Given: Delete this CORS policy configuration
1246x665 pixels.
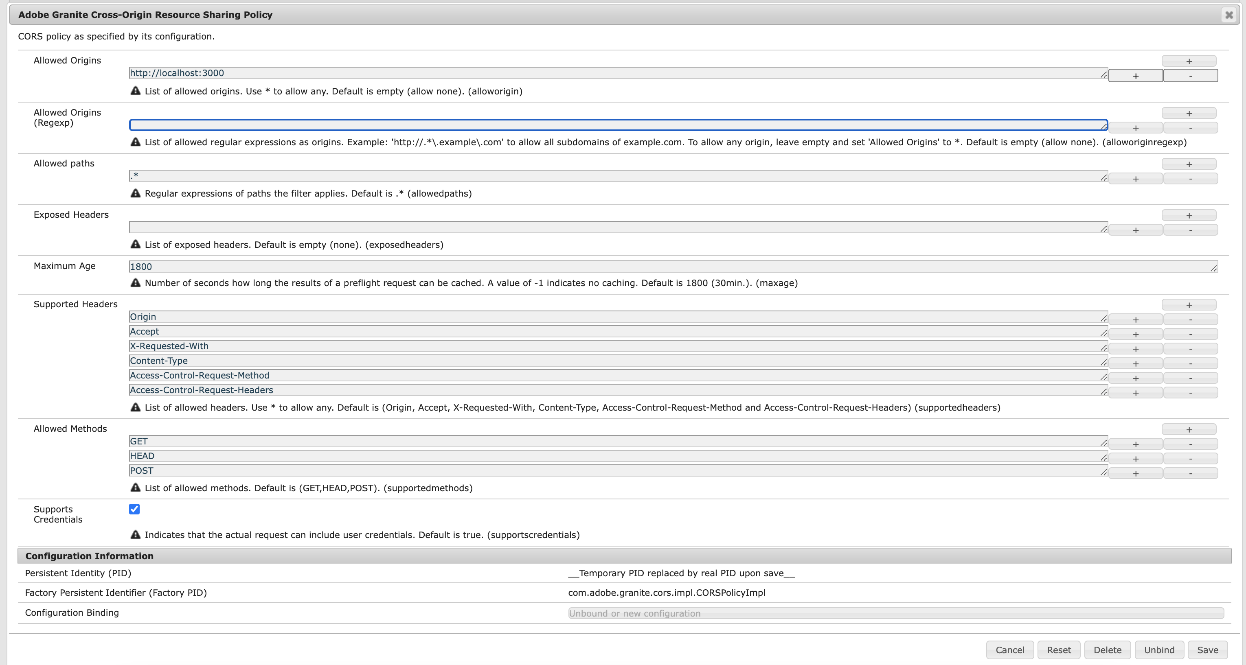Looking at the screenshot, I should (x=1107, y=650).
